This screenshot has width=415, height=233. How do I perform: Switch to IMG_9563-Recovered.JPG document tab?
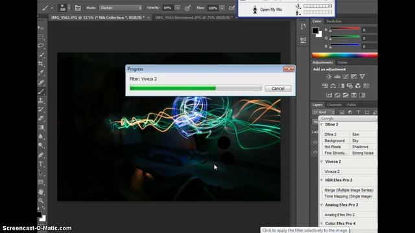click(x=194, y=17)
